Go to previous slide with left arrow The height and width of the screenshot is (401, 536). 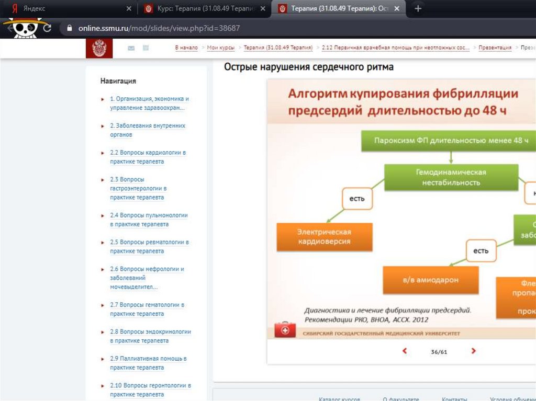click(405, 351)
